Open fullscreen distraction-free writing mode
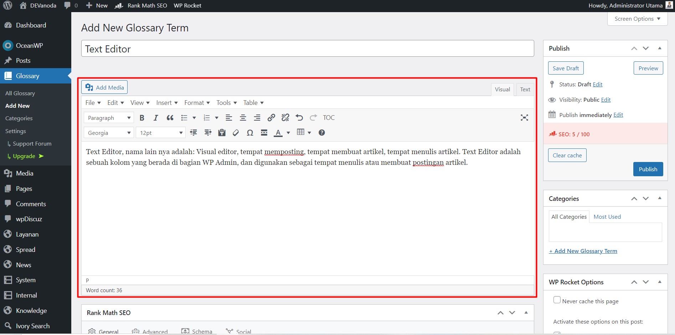 tap(524, 118)
